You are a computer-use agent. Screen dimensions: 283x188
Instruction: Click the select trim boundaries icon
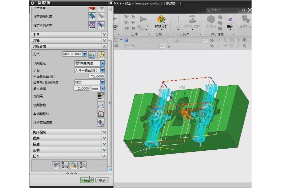coord(92,25)
